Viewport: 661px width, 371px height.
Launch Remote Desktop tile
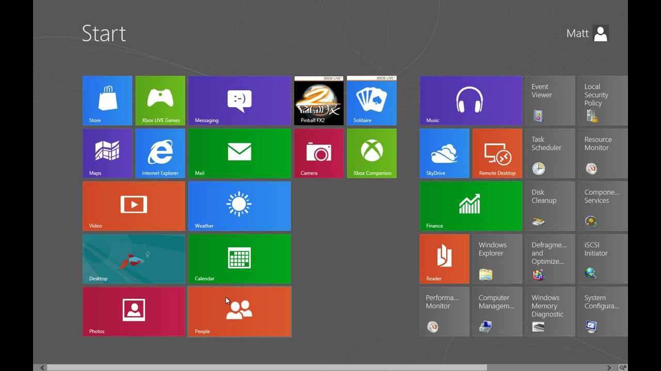pyautogui.click(x=497, y=153)
